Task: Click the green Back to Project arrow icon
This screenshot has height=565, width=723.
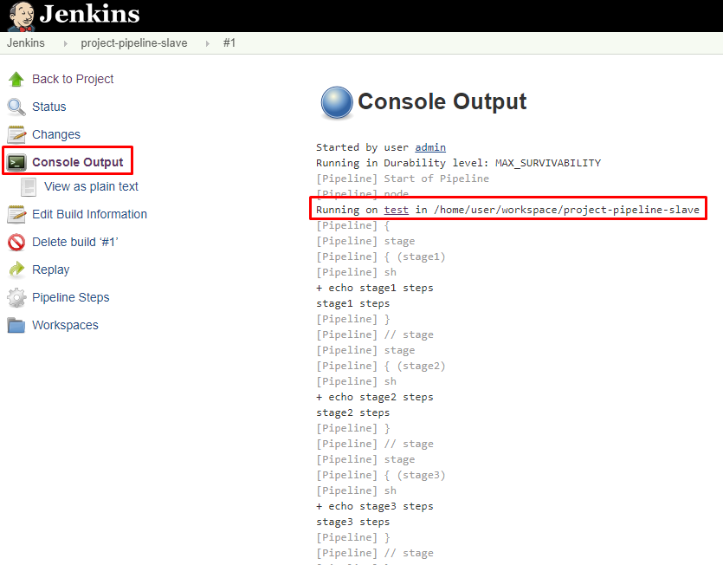Action: tap(16, 80)
